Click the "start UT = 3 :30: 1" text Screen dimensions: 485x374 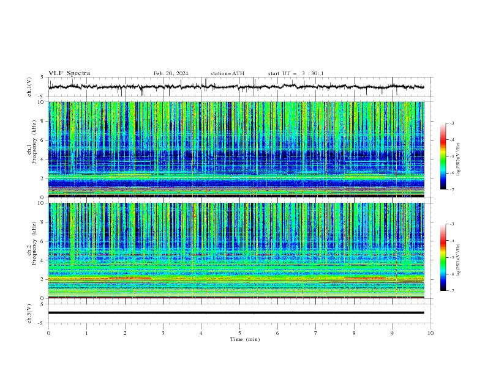tap(296, 73)
